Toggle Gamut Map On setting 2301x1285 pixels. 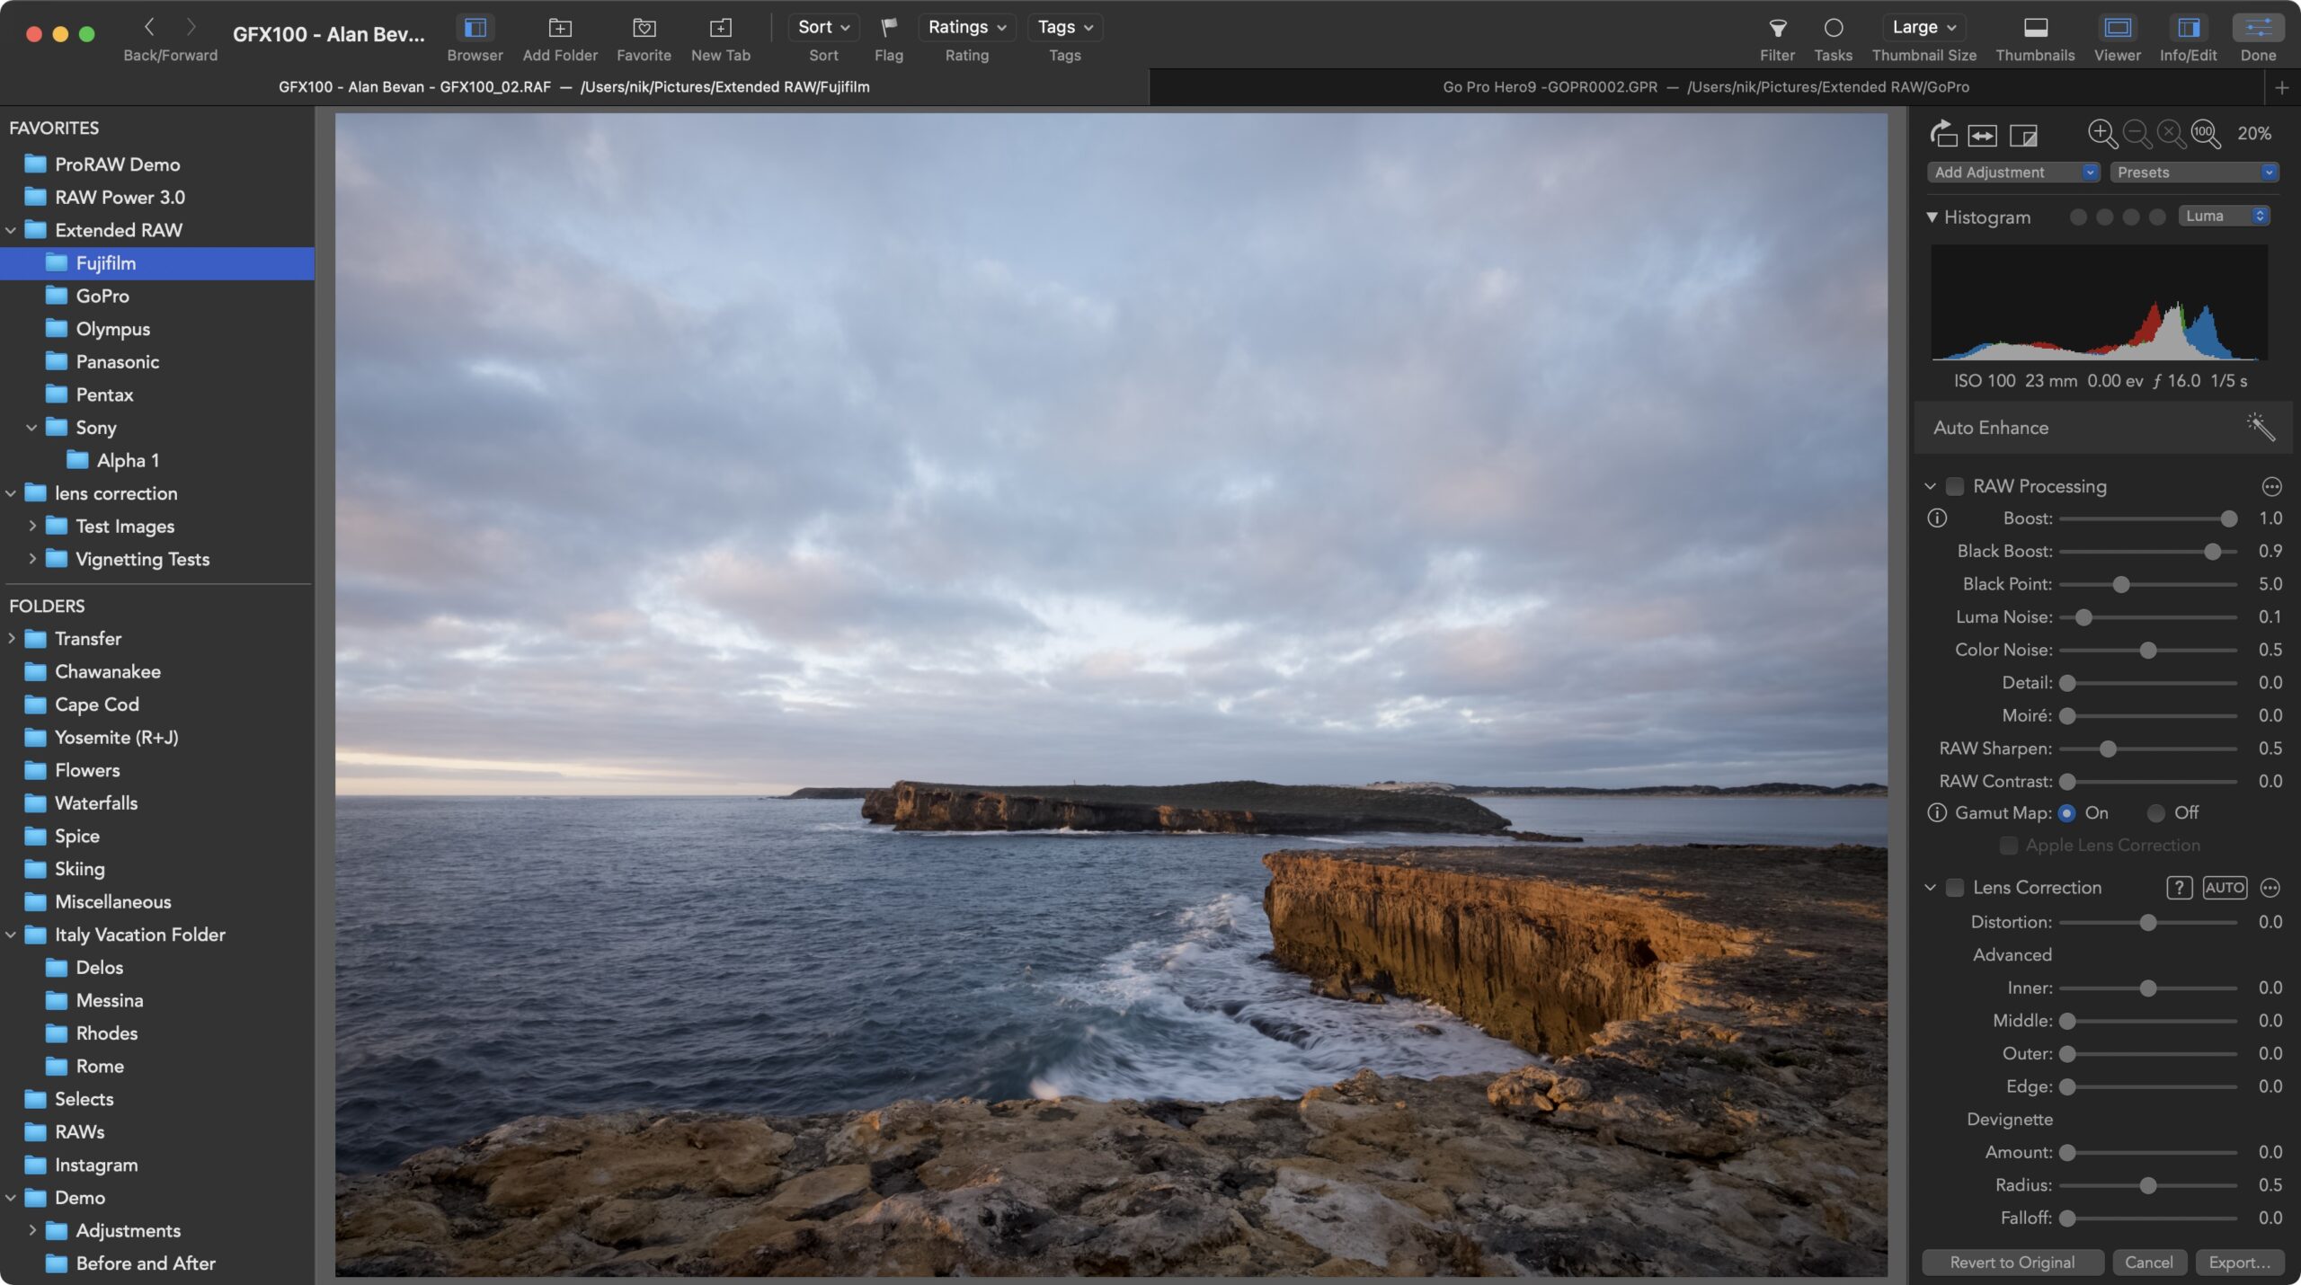(x=2066, y=812)
